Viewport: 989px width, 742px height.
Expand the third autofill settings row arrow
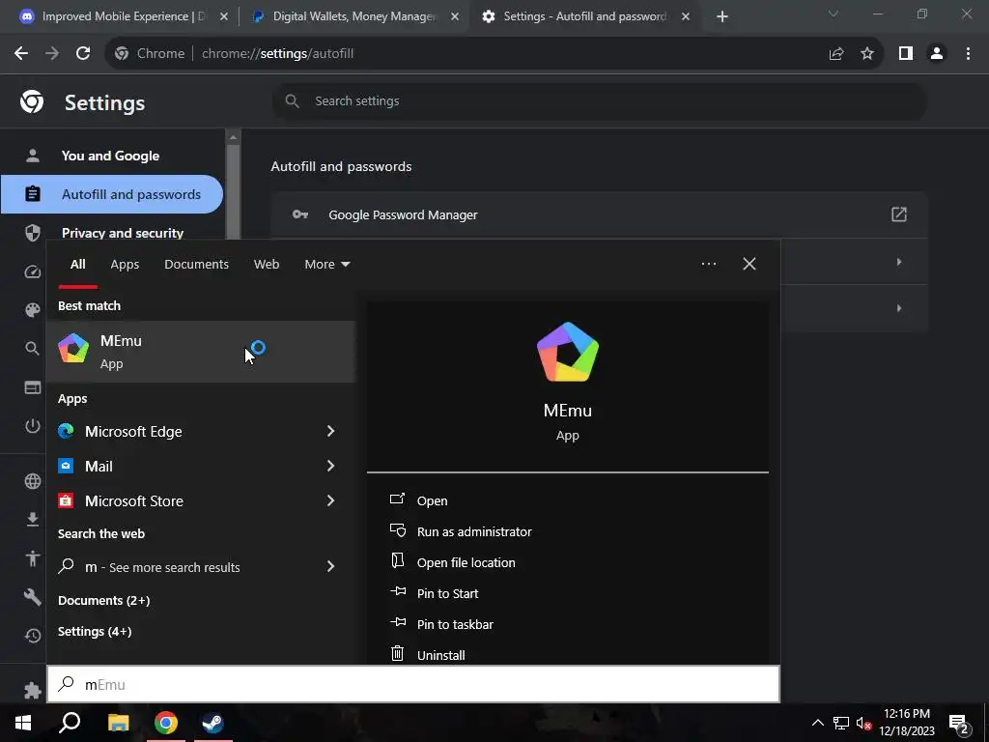pyautogui.click(x=899, y=308)
